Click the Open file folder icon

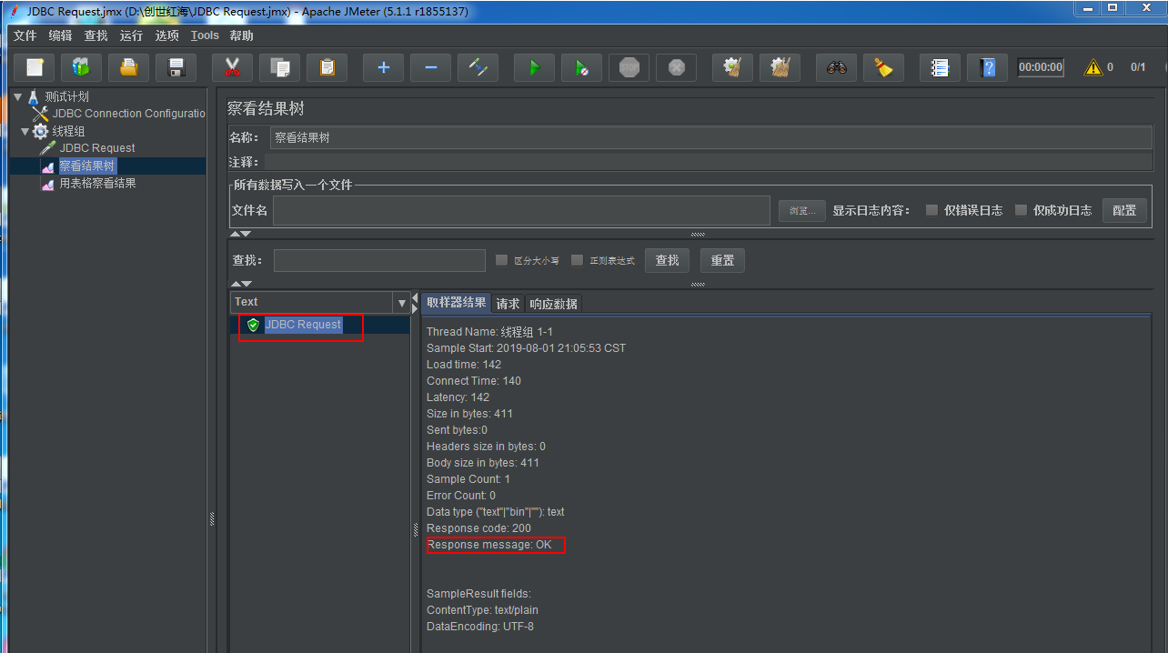click(x=129, y=67)
